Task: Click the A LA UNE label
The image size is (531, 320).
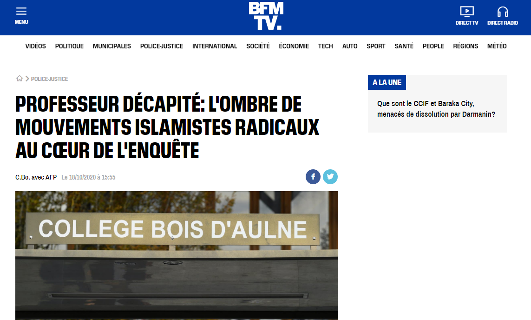Action: tap(387, 82)
